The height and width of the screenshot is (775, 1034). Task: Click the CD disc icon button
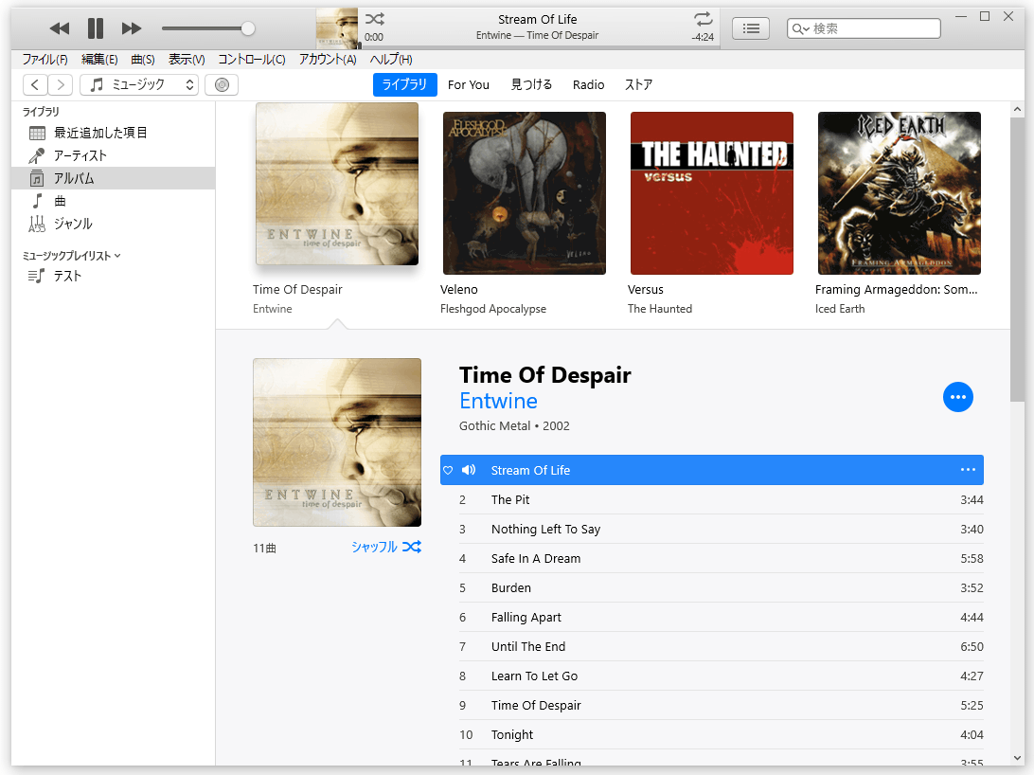[222, 84]
